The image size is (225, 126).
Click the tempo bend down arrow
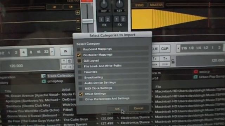pyautogui.click(x=54, y=7)
